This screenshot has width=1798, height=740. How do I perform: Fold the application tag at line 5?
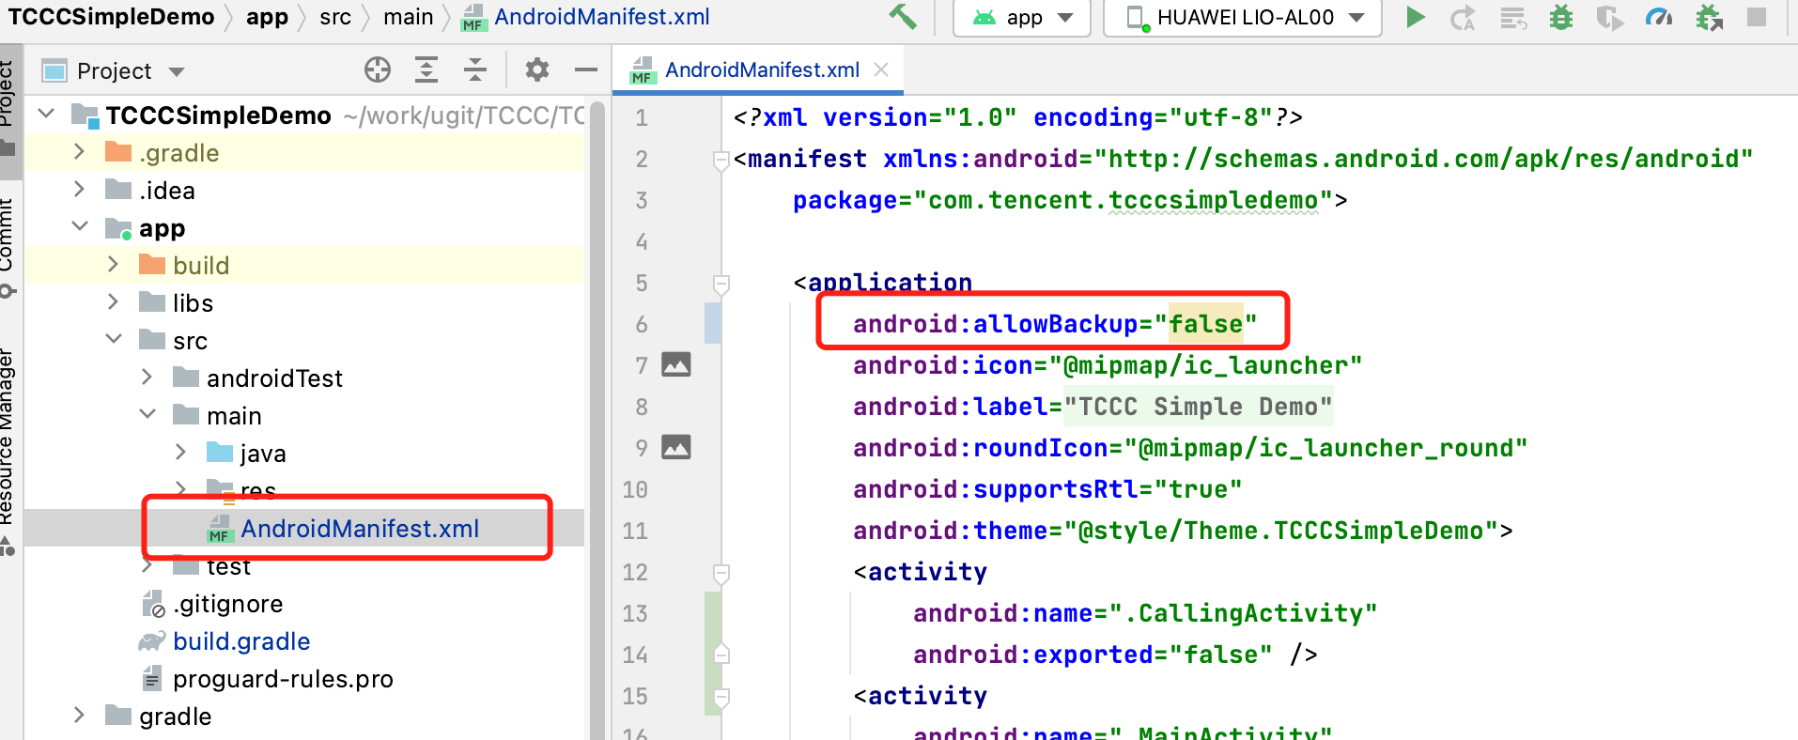click(721, 283)
